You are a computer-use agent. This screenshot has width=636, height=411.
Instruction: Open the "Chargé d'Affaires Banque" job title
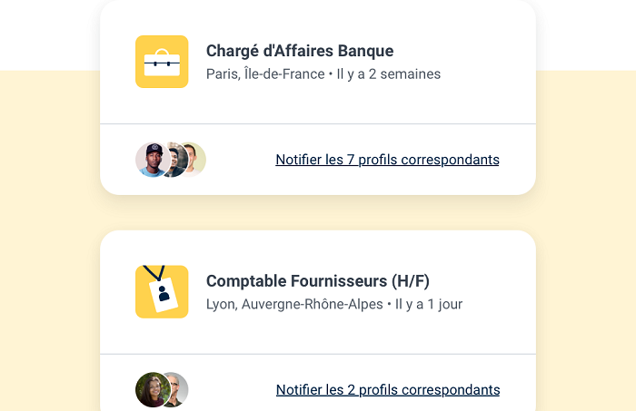[x=300, y=51]
